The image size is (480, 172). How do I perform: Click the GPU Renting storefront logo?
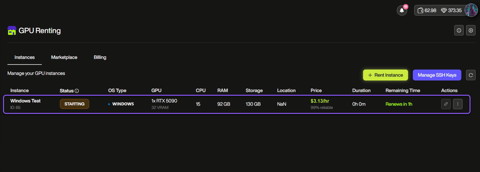(x=12, y=30)
